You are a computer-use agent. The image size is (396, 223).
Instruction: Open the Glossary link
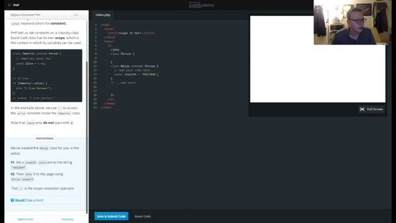pos(67,219)
